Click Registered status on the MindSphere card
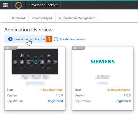Screen dimensions: 138x114 coord(55,101)
